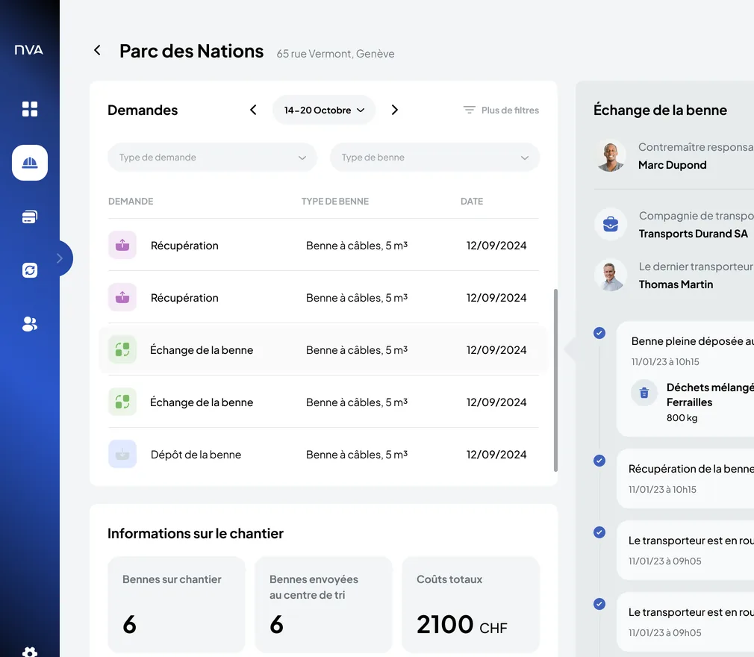Select the second Récupération request text

tap(184, 298)
